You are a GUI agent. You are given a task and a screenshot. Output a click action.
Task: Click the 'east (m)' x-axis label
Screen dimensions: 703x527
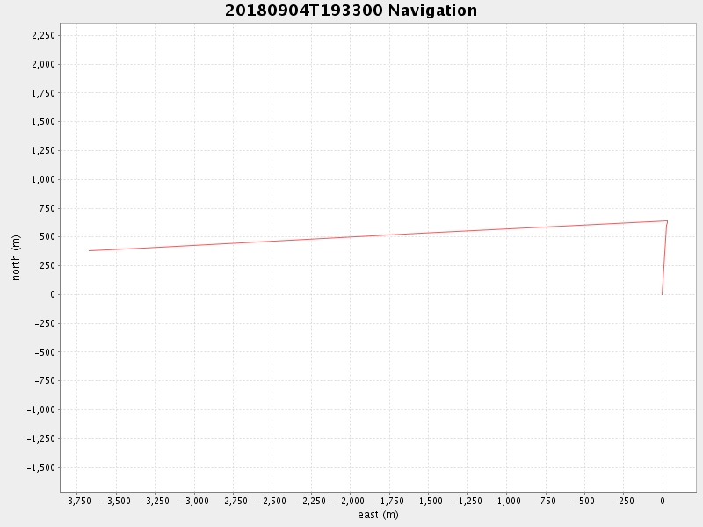pyautogui.click(x=378, y=515)
